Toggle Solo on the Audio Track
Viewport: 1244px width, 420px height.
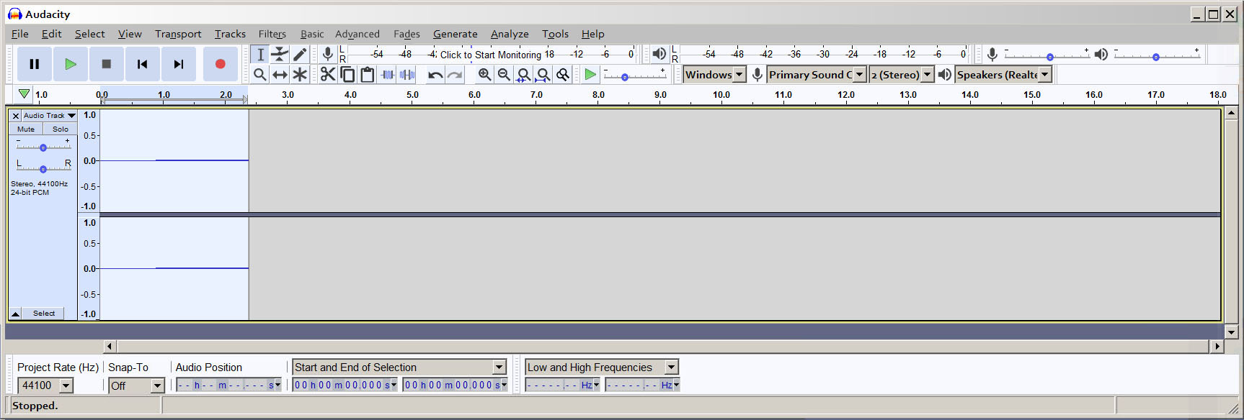61,129
